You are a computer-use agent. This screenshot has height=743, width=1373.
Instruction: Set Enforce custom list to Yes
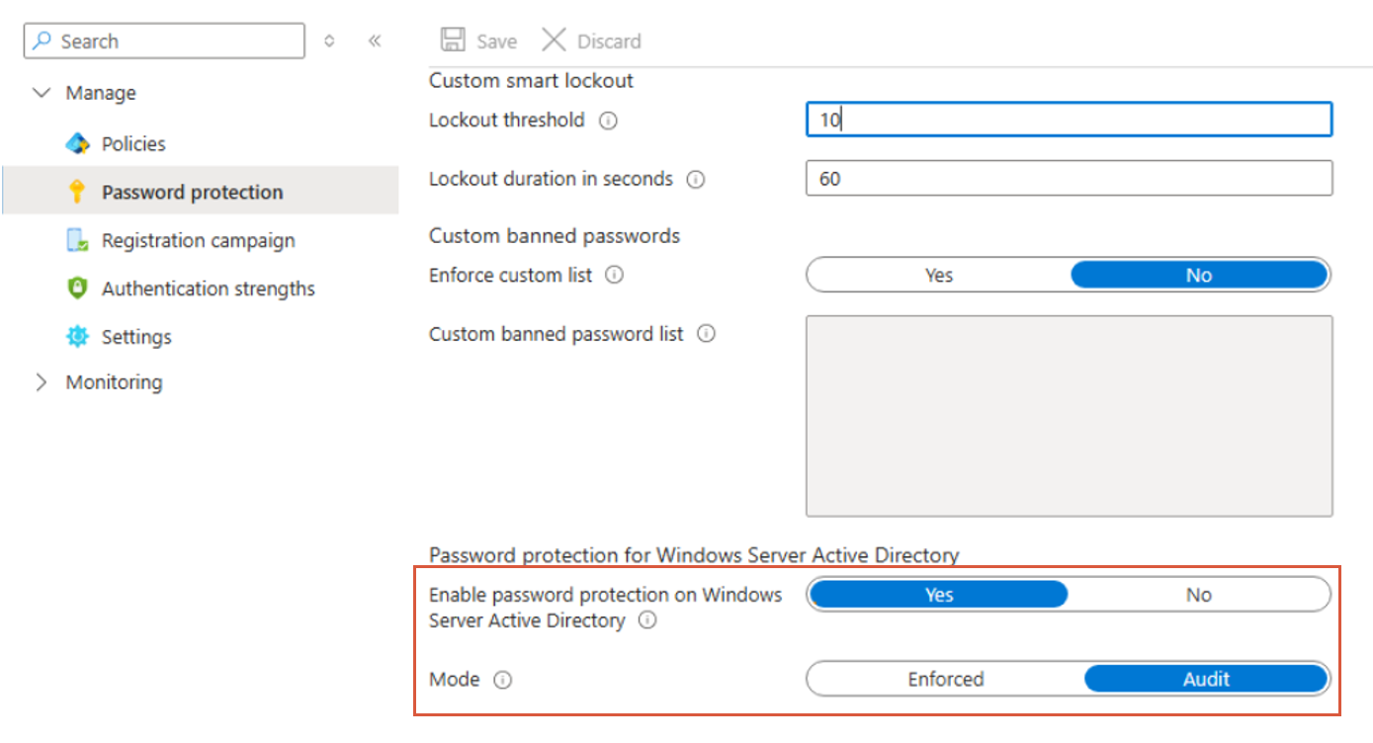point(938,276)
